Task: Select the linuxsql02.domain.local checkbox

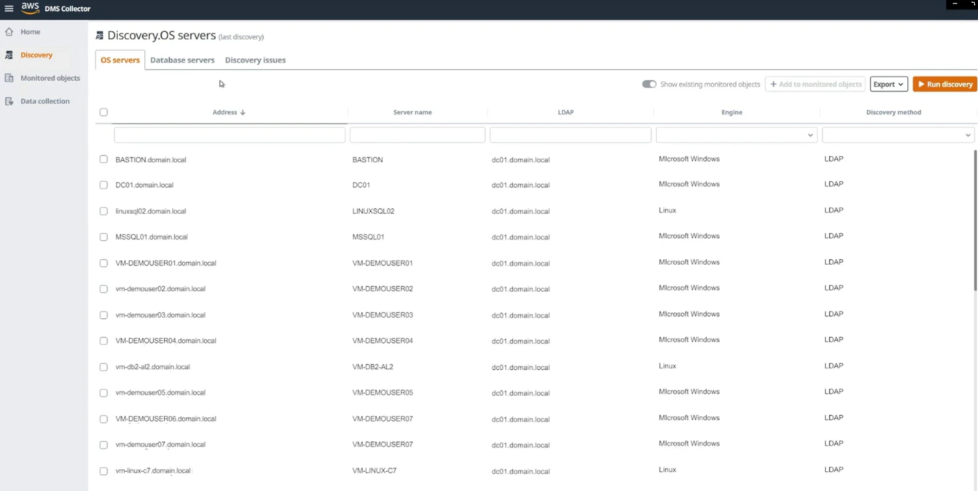Action: click(103, 211)
